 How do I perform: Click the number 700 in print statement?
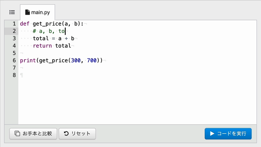click(92, 60)
